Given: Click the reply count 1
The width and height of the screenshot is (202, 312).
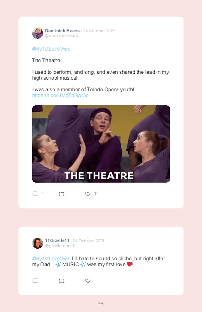Looking at the screenshot, I should [43, 194].
